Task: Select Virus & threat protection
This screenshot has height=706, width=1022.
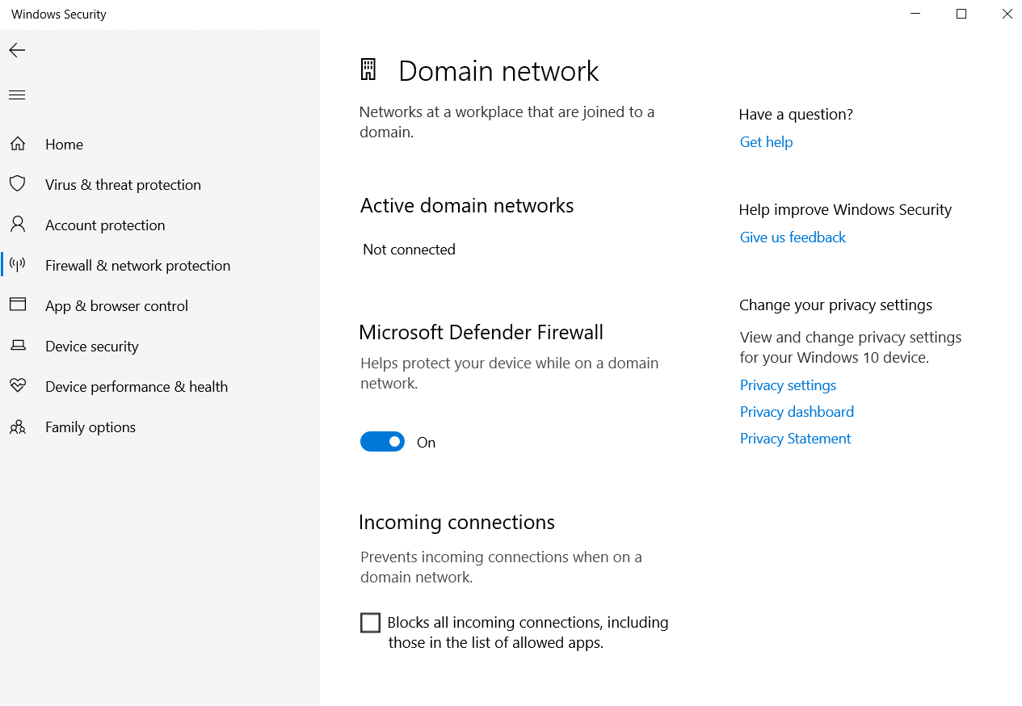Action: pos(123,184)
